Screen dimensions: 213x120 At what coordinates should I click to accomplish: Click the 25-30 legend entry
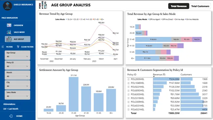coord(75,19)
